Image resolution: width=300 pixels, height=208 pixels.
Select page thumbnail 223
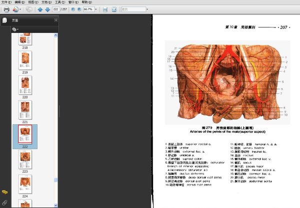pos(25,160)
